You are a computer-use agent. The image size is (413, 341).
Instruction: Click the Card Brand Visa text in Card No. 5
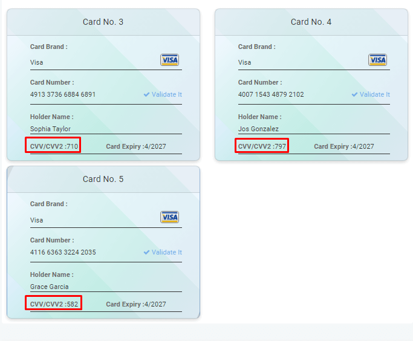coord(37,220)
